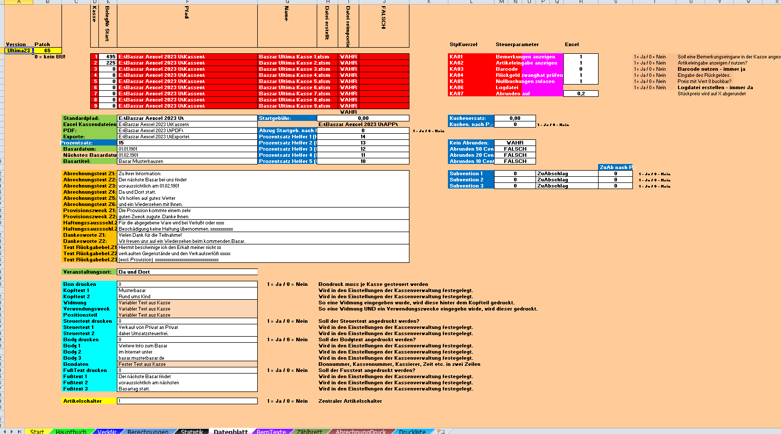
Task: Click the Widmung label cell
Action: pos(89,303)
